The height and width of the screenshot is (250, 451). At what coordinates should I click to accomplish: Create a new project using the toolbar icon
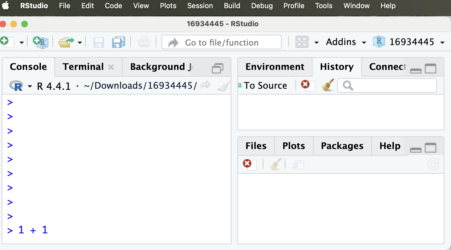(40, 42)
